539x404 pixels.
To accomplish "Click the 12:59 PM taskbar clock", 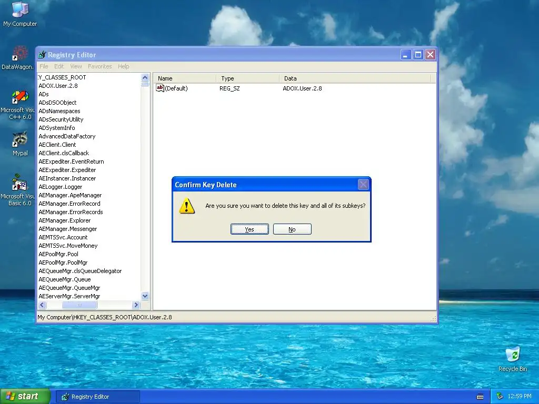I will pyautogui.click(x=520, y=396).
